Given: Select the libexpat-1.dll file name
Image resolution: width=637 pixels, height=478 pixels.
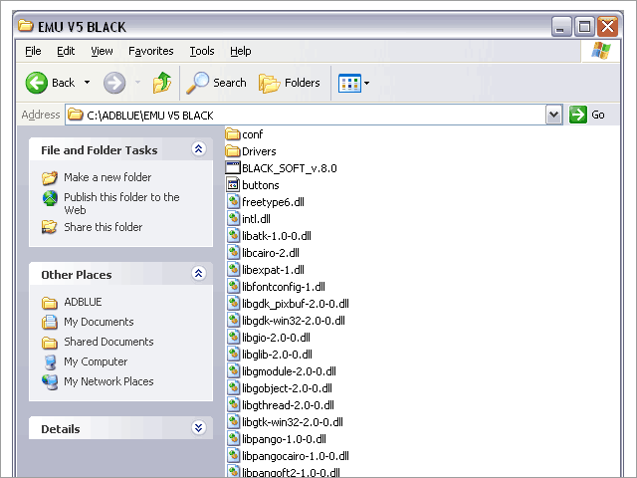Looking at the screenshot, I should coord(273,270).
